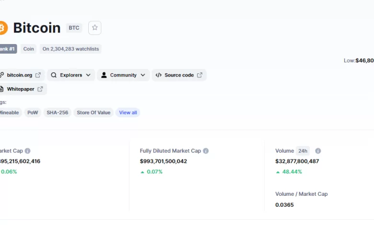Expand the Explorers dropdown

(71, 75)
